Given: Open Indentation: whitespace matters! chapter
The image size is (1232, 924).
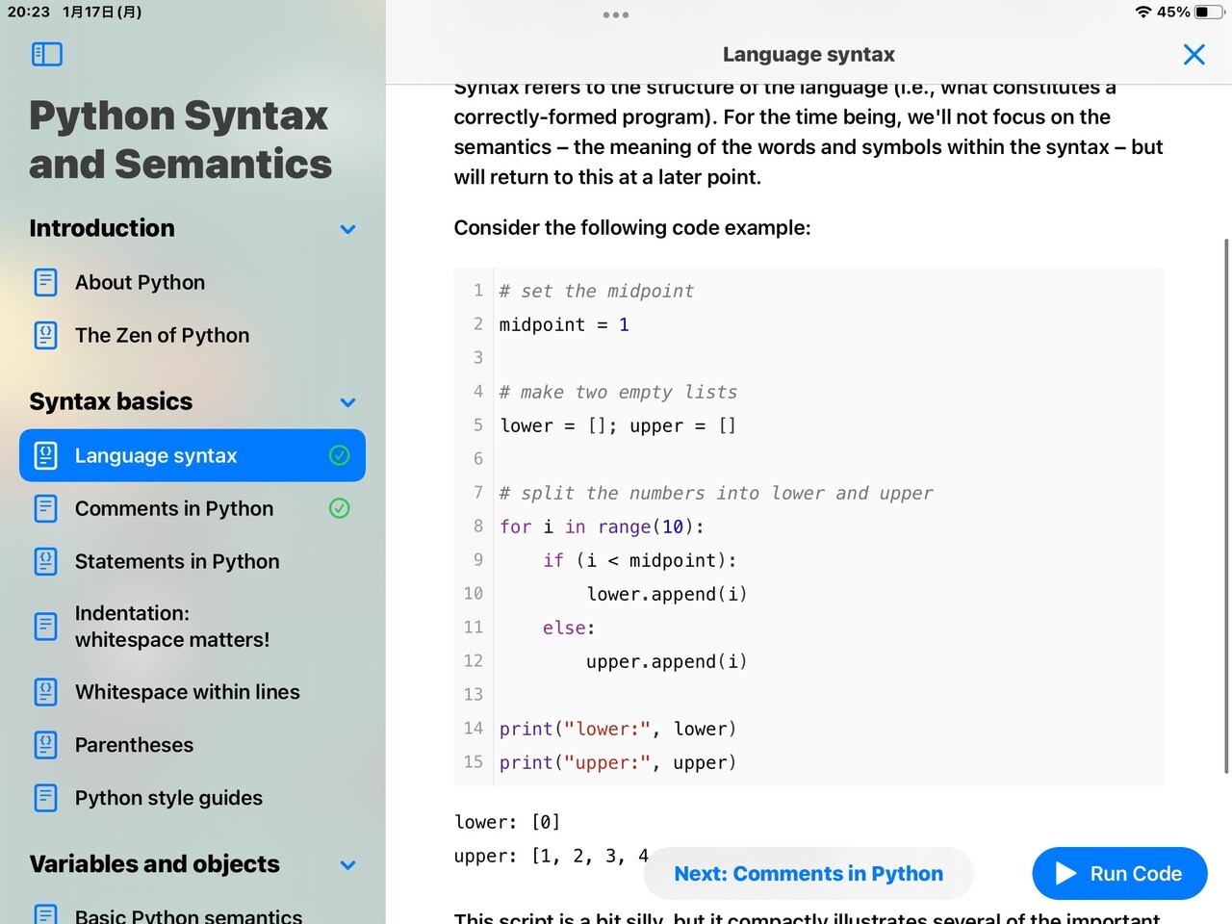Looking at the screenshot, I should point(173,626).
